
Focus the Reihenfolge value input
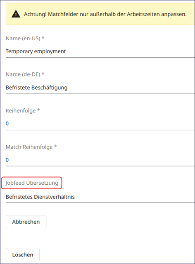point(100,124)
